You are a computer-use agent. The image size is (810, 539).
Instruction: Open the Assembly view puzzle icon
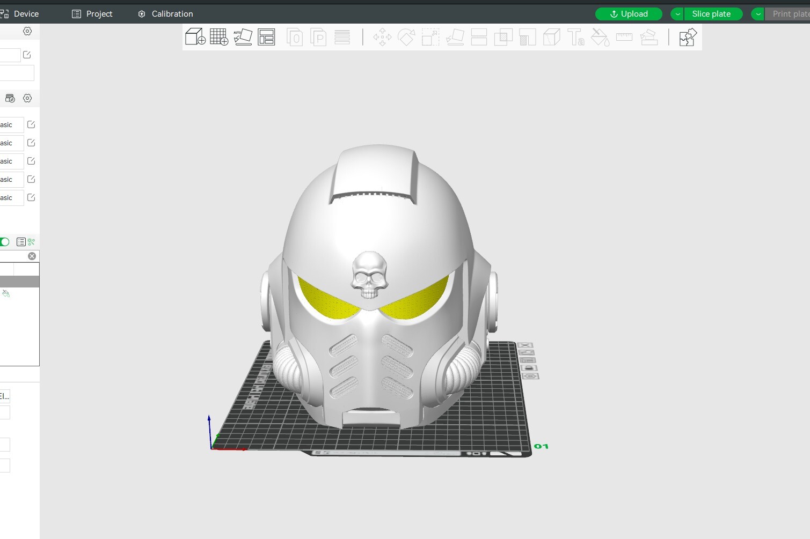point(688,37)
